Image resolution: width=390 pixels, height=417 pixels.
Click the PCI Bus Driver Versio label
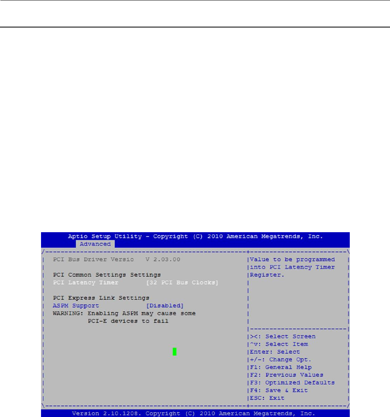[93, 259]
